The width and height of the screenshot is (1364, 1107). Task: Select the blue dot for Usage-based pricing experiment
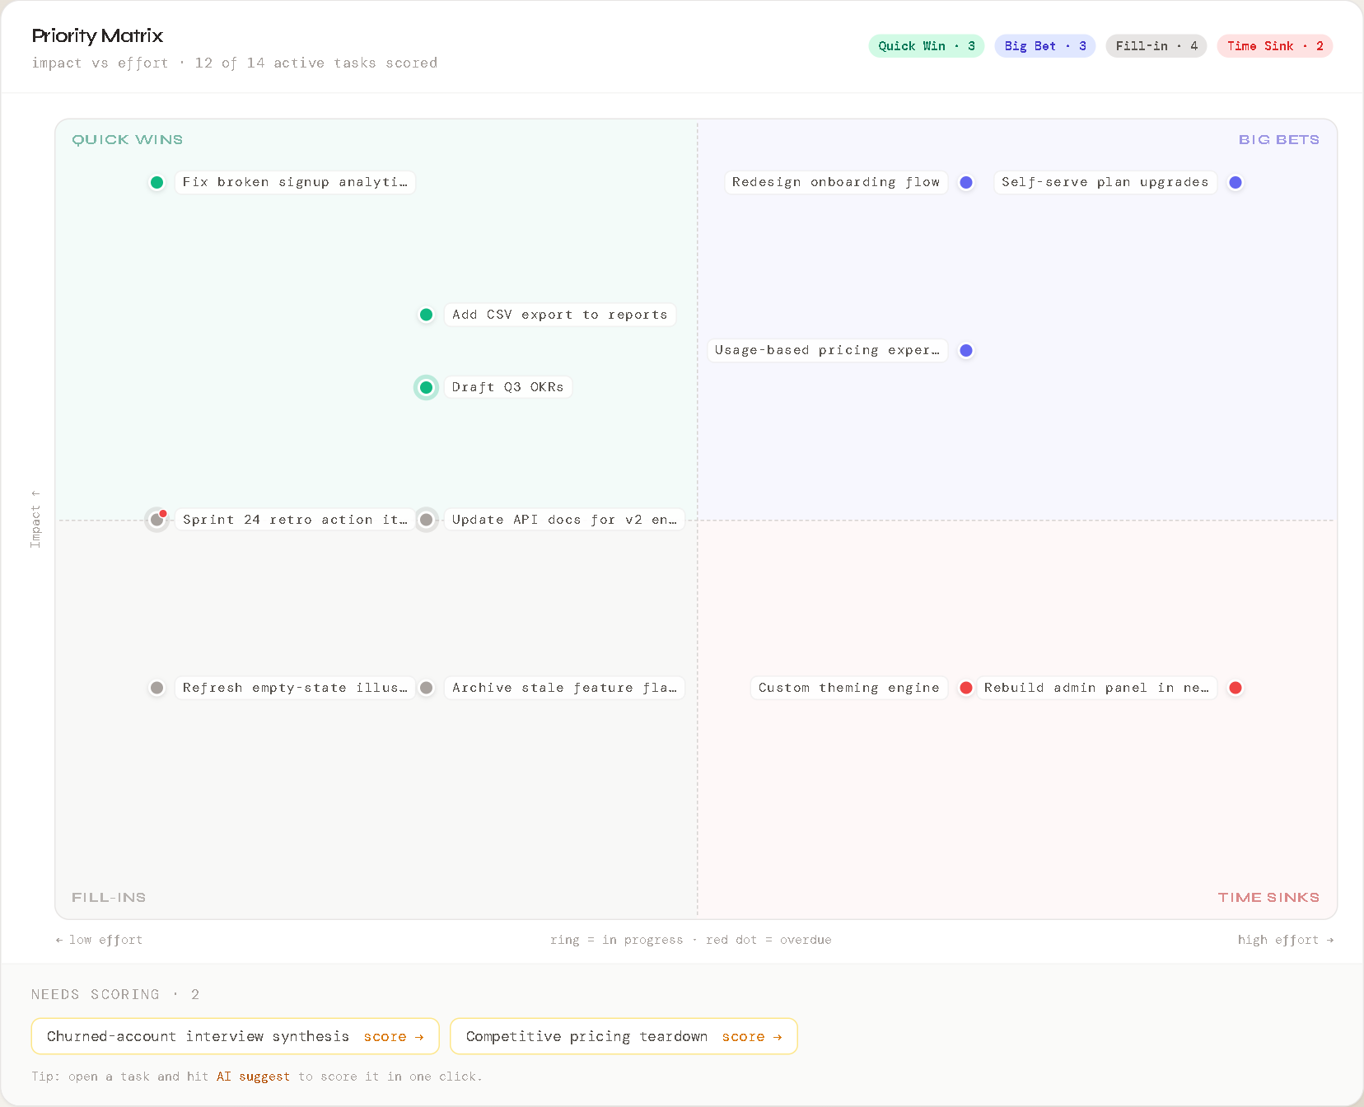tap(966, 351)
